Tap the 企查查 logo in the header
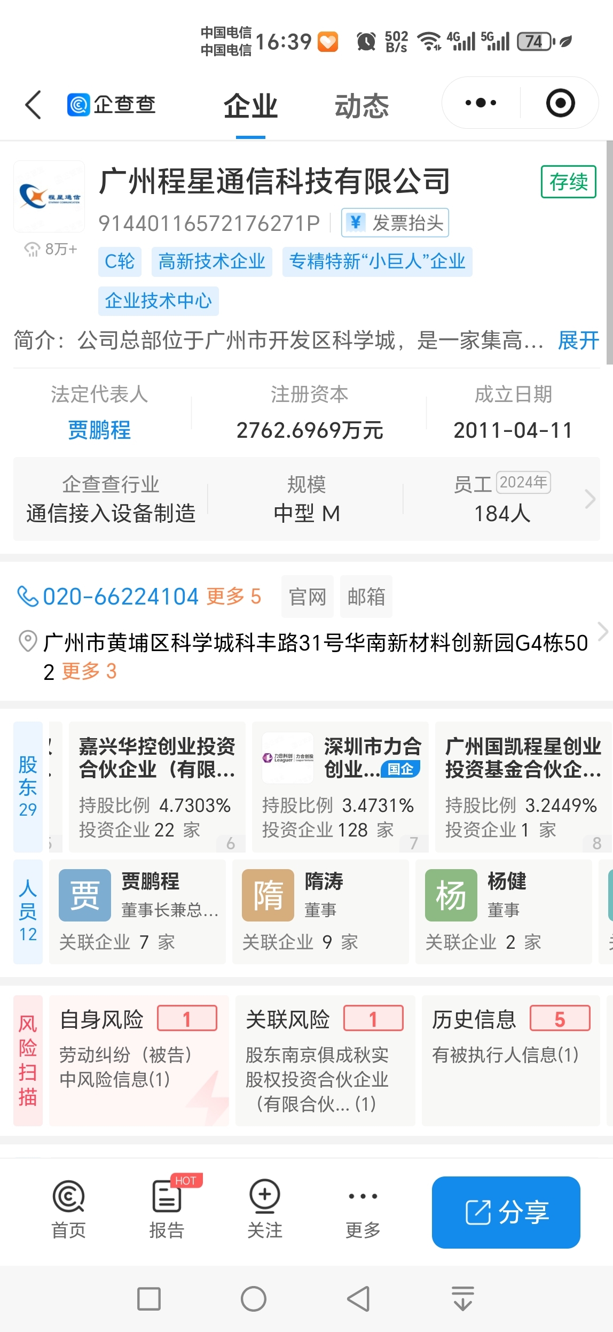The image size is (613, 1332). (x=111, y=104)
